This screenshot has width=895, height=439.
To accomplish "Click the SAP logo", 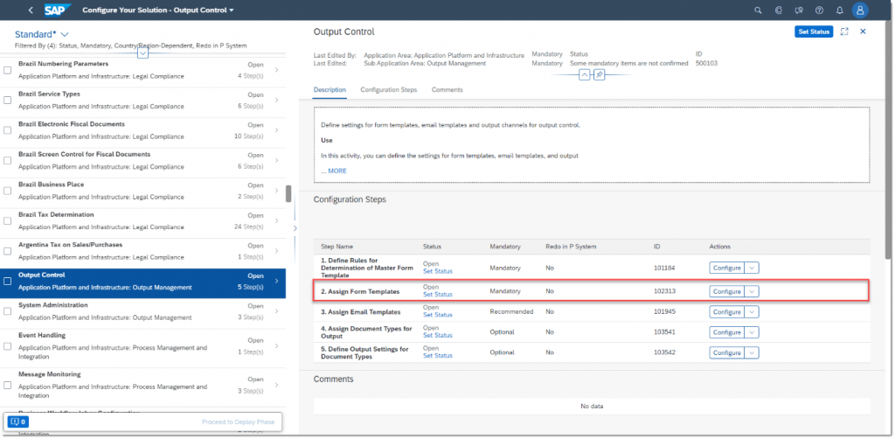I will (x=58, y=10).
